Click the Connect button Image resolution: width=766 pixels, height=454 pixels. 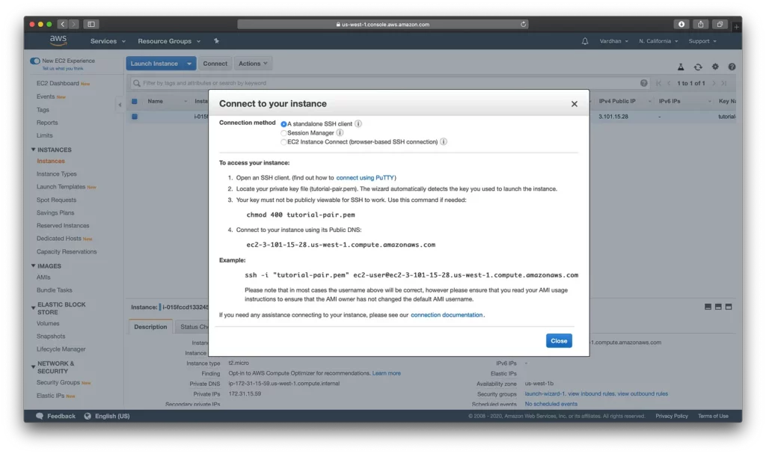[x=215, y=64]
